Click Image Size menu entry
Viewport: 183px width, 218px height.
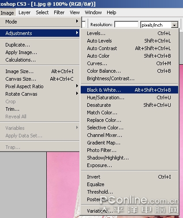point(40,71)
